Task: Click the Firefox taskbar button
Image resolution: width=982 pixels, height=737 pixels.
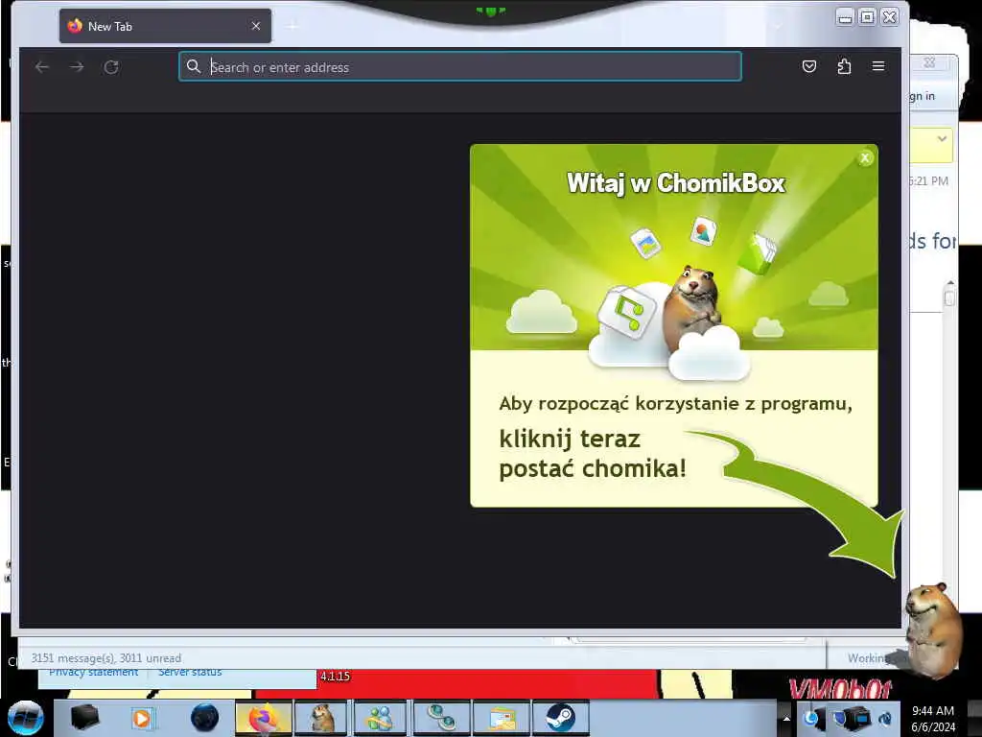Action: click(263, 718)
